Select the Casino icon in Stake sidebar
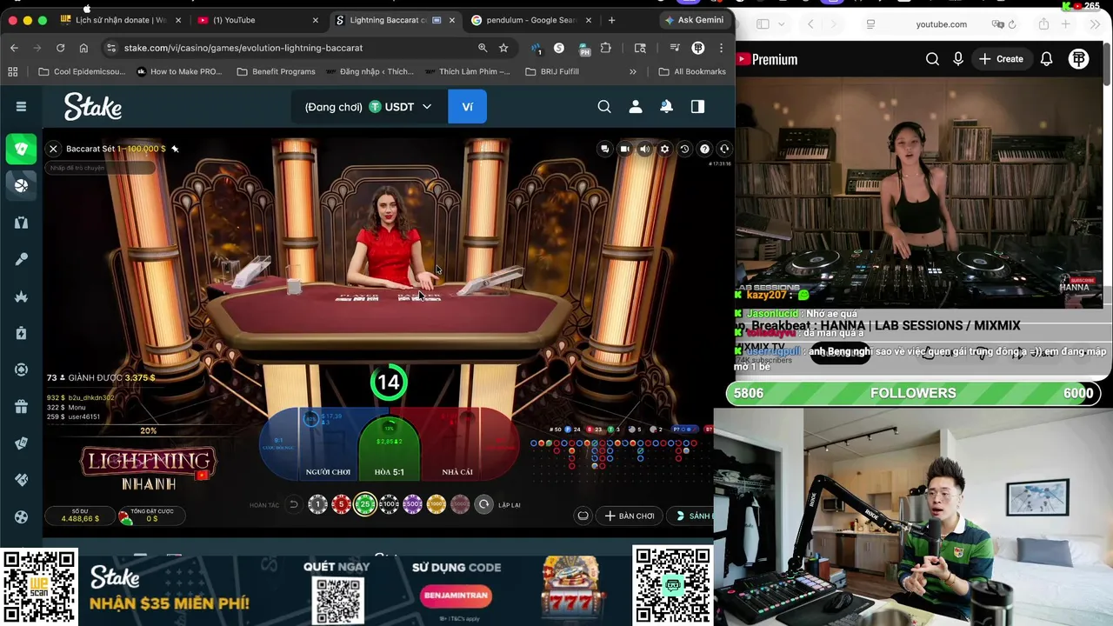1113x626 pixels. click(21, 149)
